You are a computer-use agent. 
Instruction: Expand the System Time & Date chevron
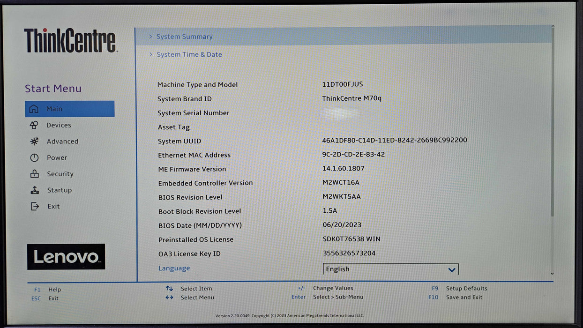[151, 54]
